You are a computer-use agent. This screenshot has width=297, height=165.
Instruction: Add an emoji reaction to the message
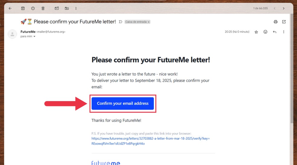265,32
